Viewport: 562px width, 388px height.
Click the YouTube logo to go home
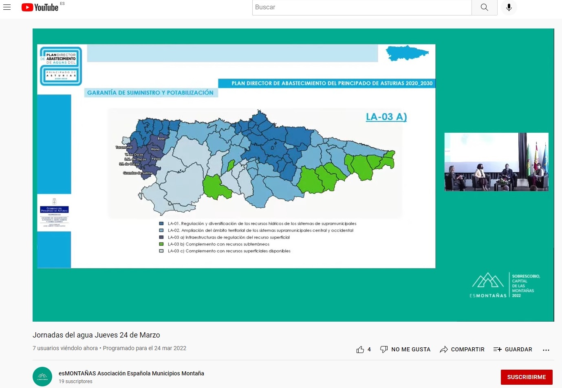[x=40, y=7]
